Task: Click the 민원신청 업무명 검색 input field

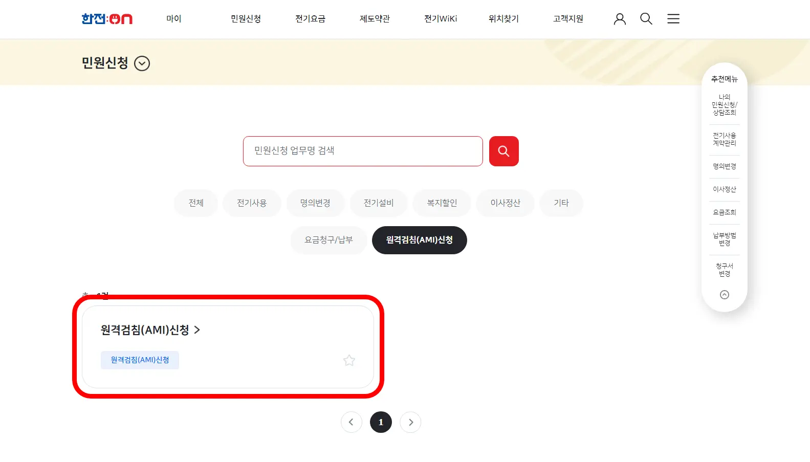Action: pyautogui.click(x=363, y=151)
